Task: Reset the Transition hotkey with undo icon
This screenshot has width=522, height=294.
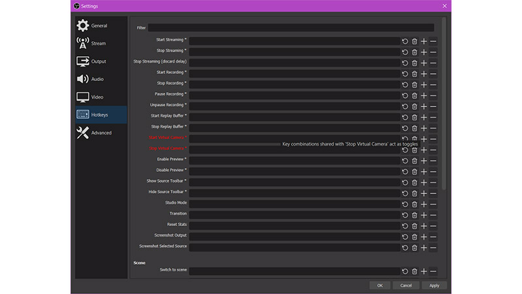Action: pyautogui.click(x=405, y=216)
